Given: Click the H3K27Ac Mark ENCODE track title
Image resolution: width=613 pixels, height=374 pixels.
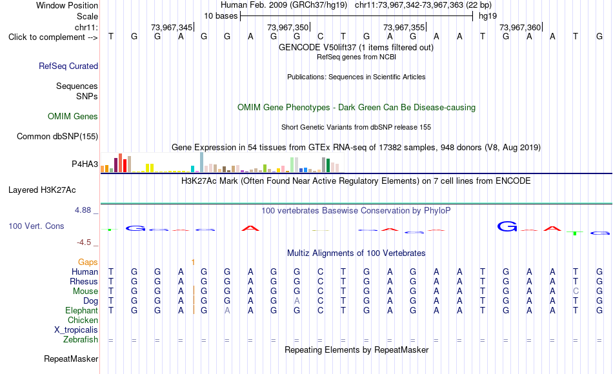Looking at the screenshot, I should click(356, 181).
